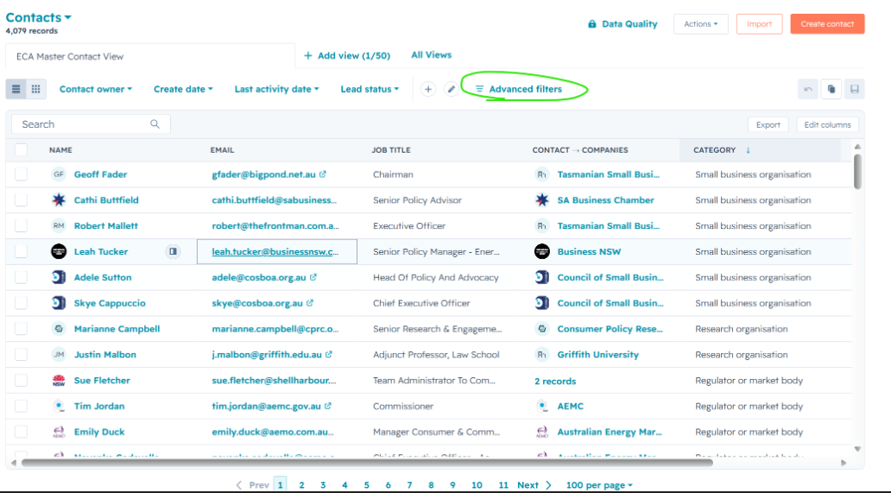Tick the select-all header checkbox

[21, 150]
